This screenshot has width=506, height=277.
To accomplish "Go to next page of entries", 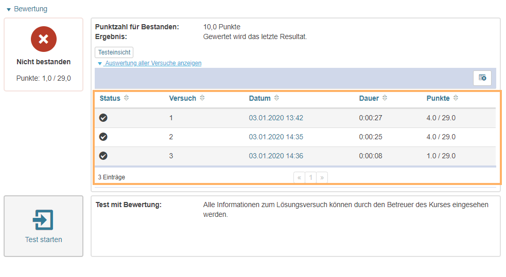I will (322, 177).
